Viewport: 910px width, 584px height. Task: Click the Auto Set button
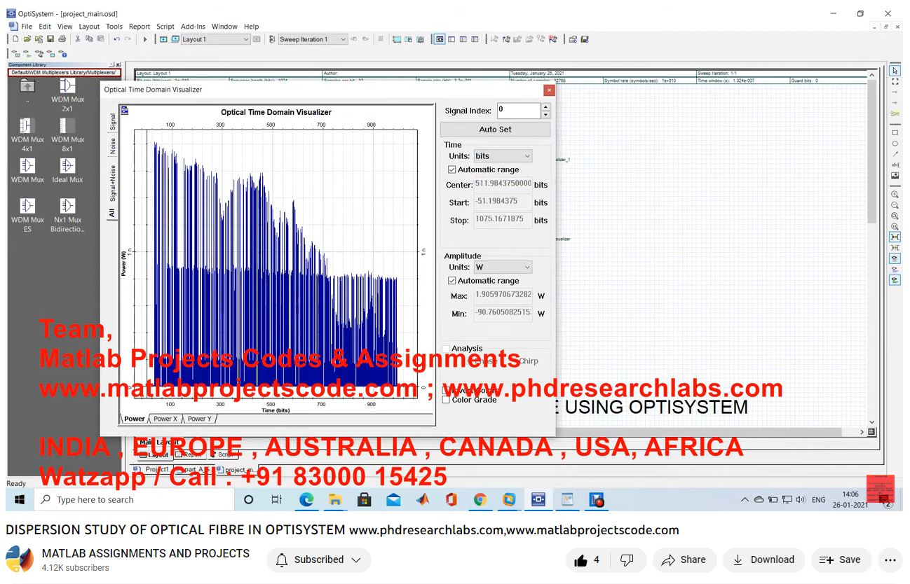click(x=495, y=130)
